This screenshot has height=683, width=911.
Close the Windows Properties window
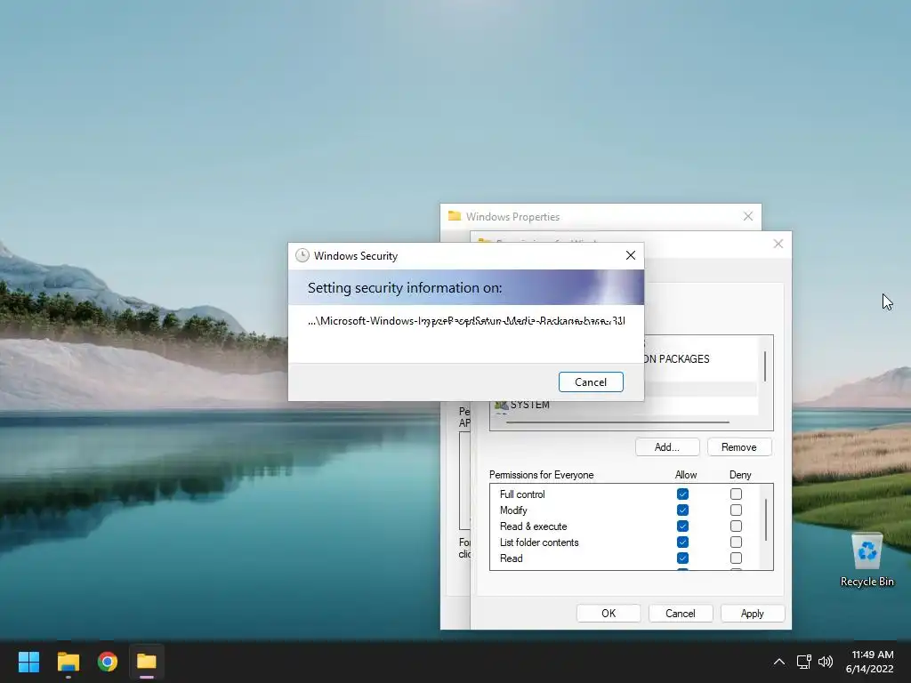coord(747,217)
